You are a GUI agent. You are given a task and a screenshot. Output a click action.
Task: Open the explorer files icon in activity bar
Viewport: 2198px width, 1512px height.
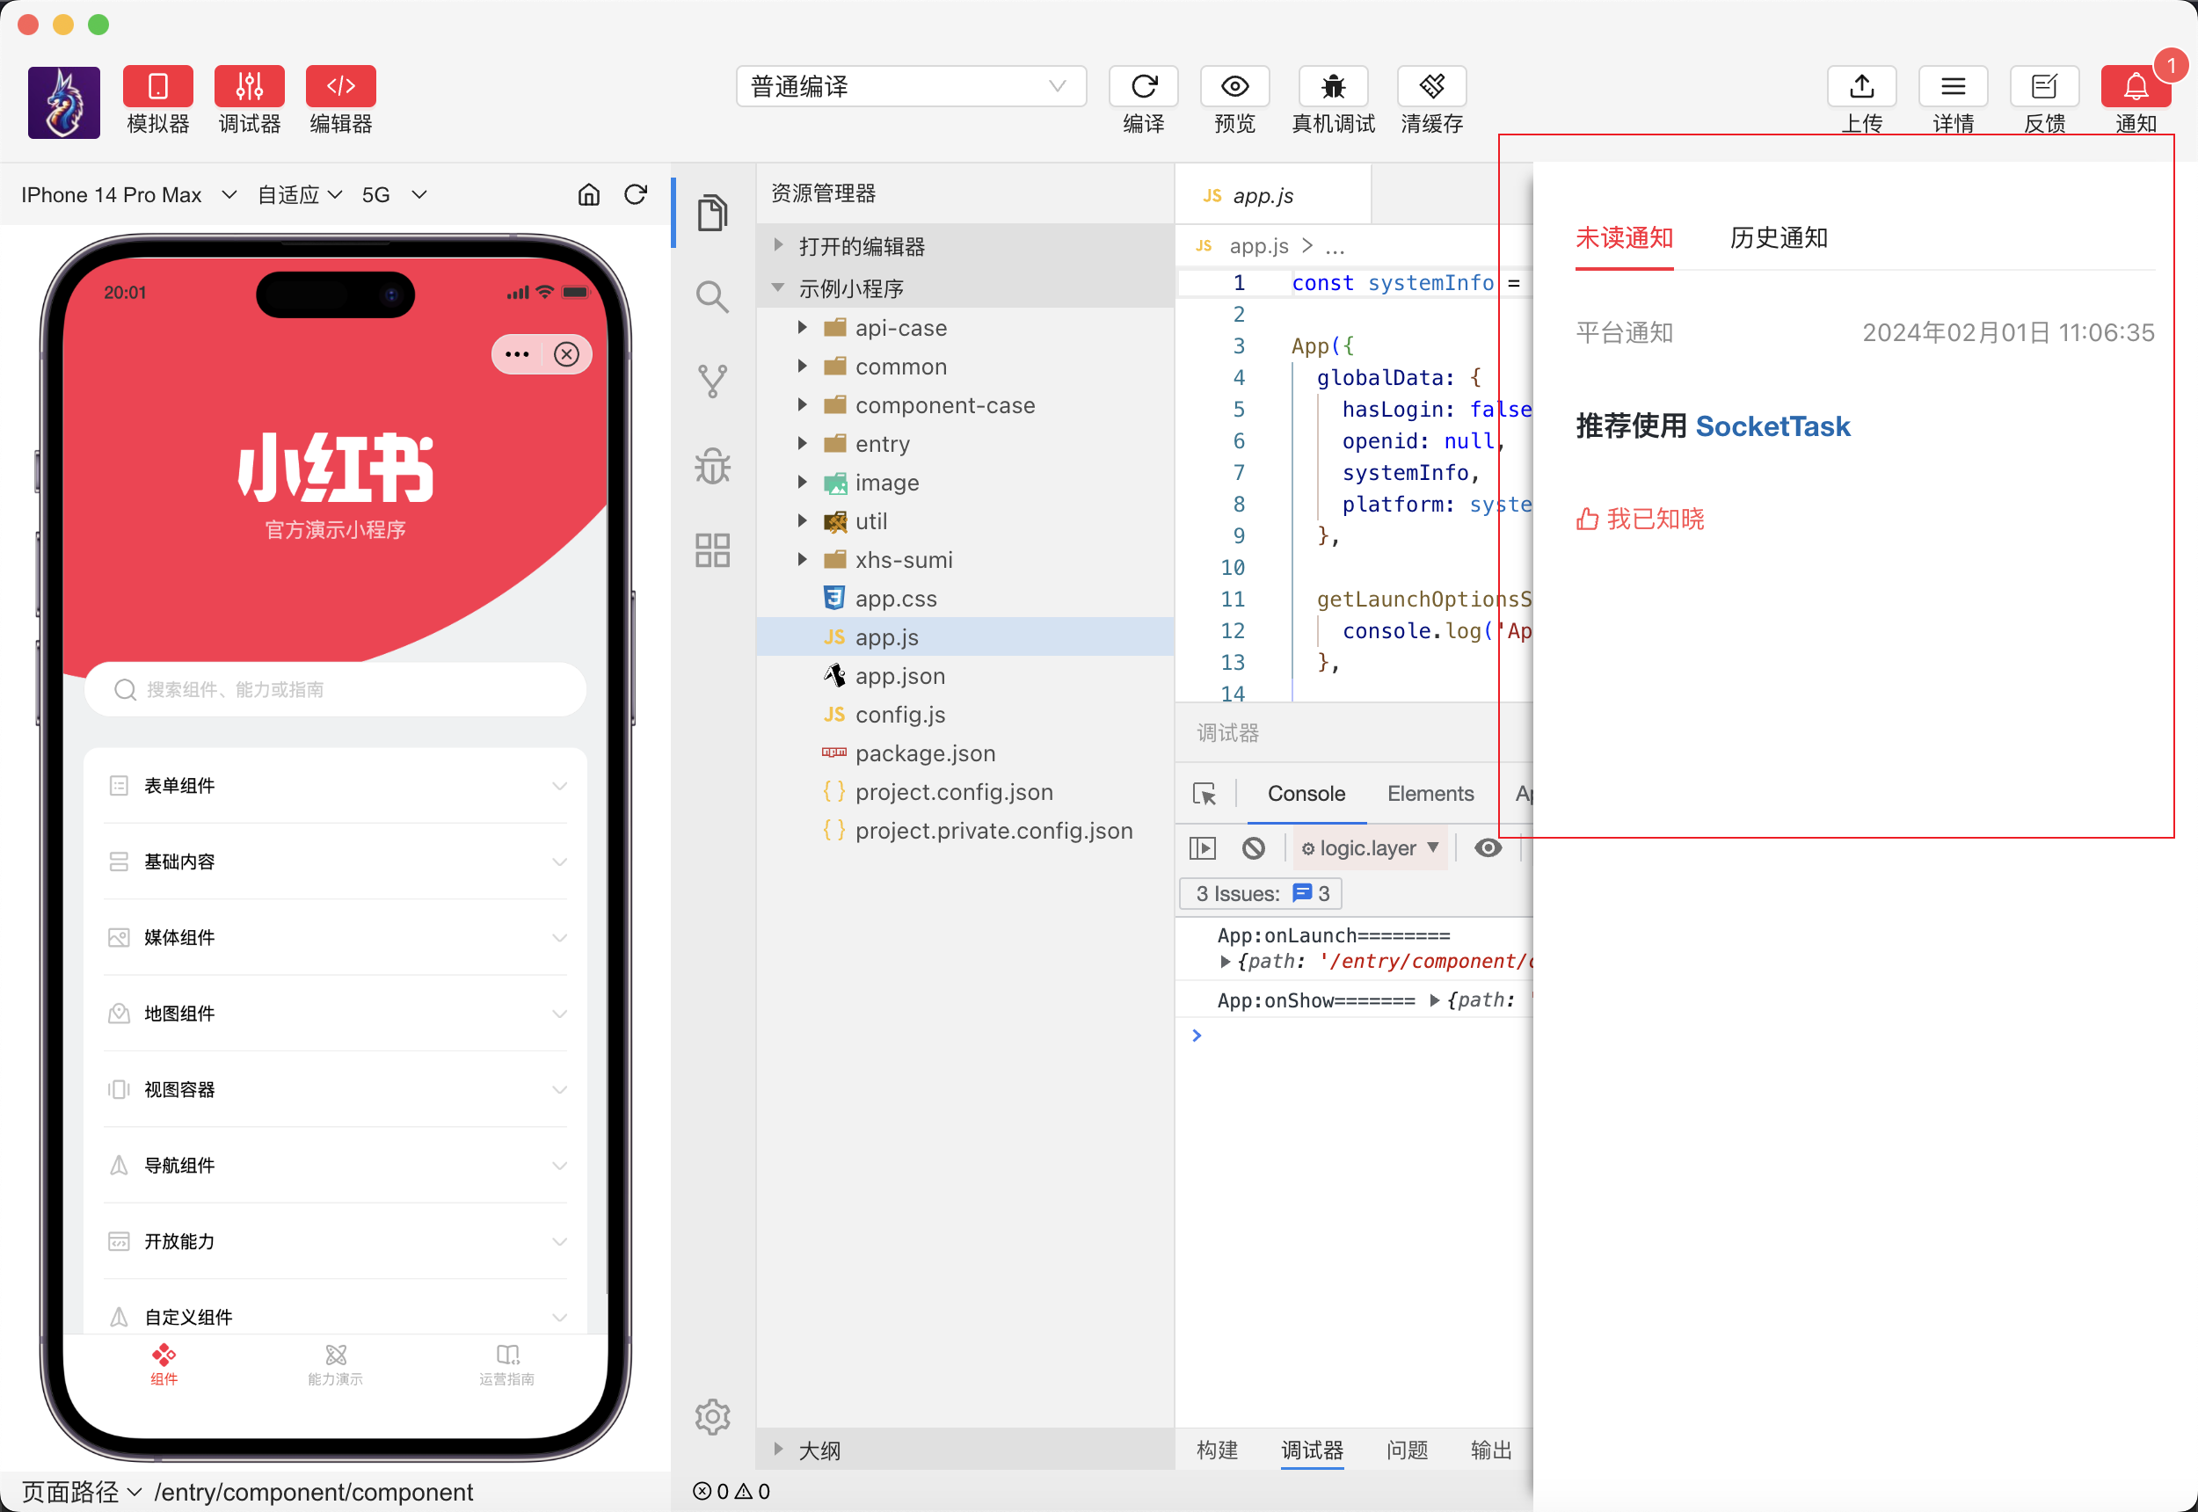click(712, 212)
